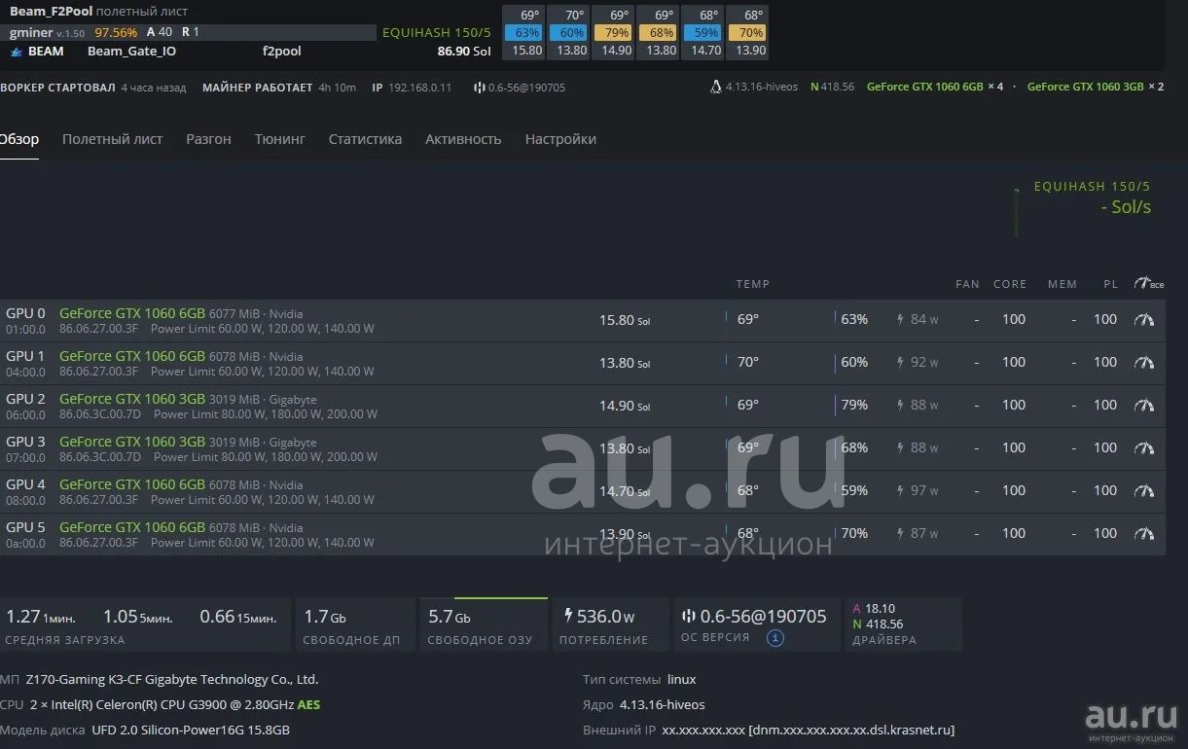The width and height of the screenshot is (1188, 749).
Task: Click the GPU 2 row name GeForce GTX 1060 3GB
Action: click(x=132, y=399)
